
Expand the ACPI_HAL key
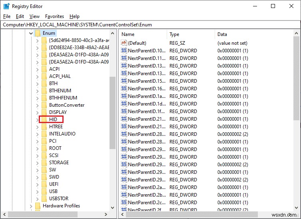tap(37, 76)
